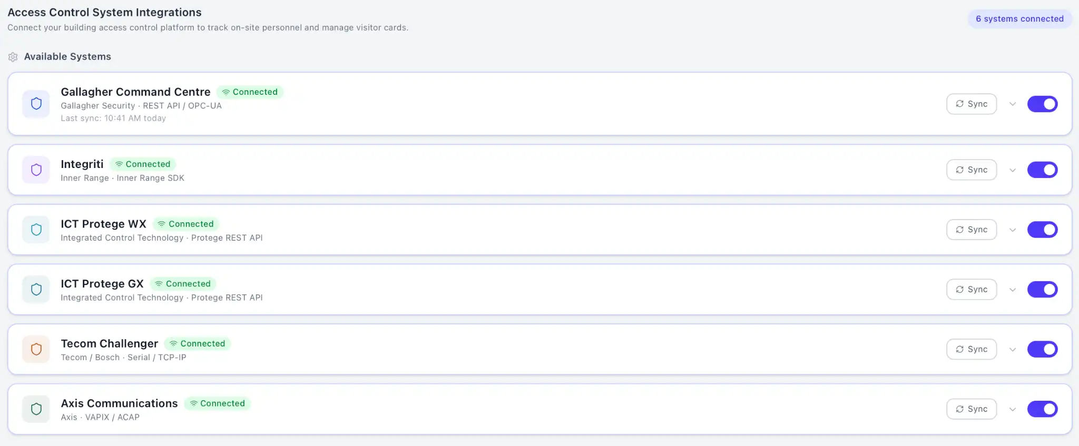Sync the Axis Communications integration

972,409
